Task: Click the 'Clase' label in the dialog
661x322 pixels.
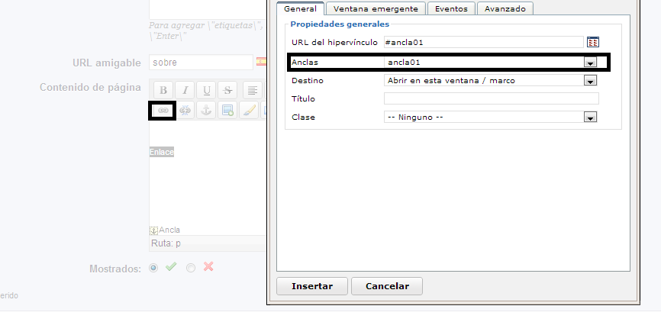Action: click(x=303, y=118)
